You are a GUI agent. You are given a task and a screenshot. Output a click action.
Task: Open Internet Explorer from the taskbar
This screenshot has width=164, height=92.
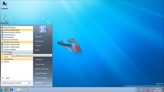(11, 90)
